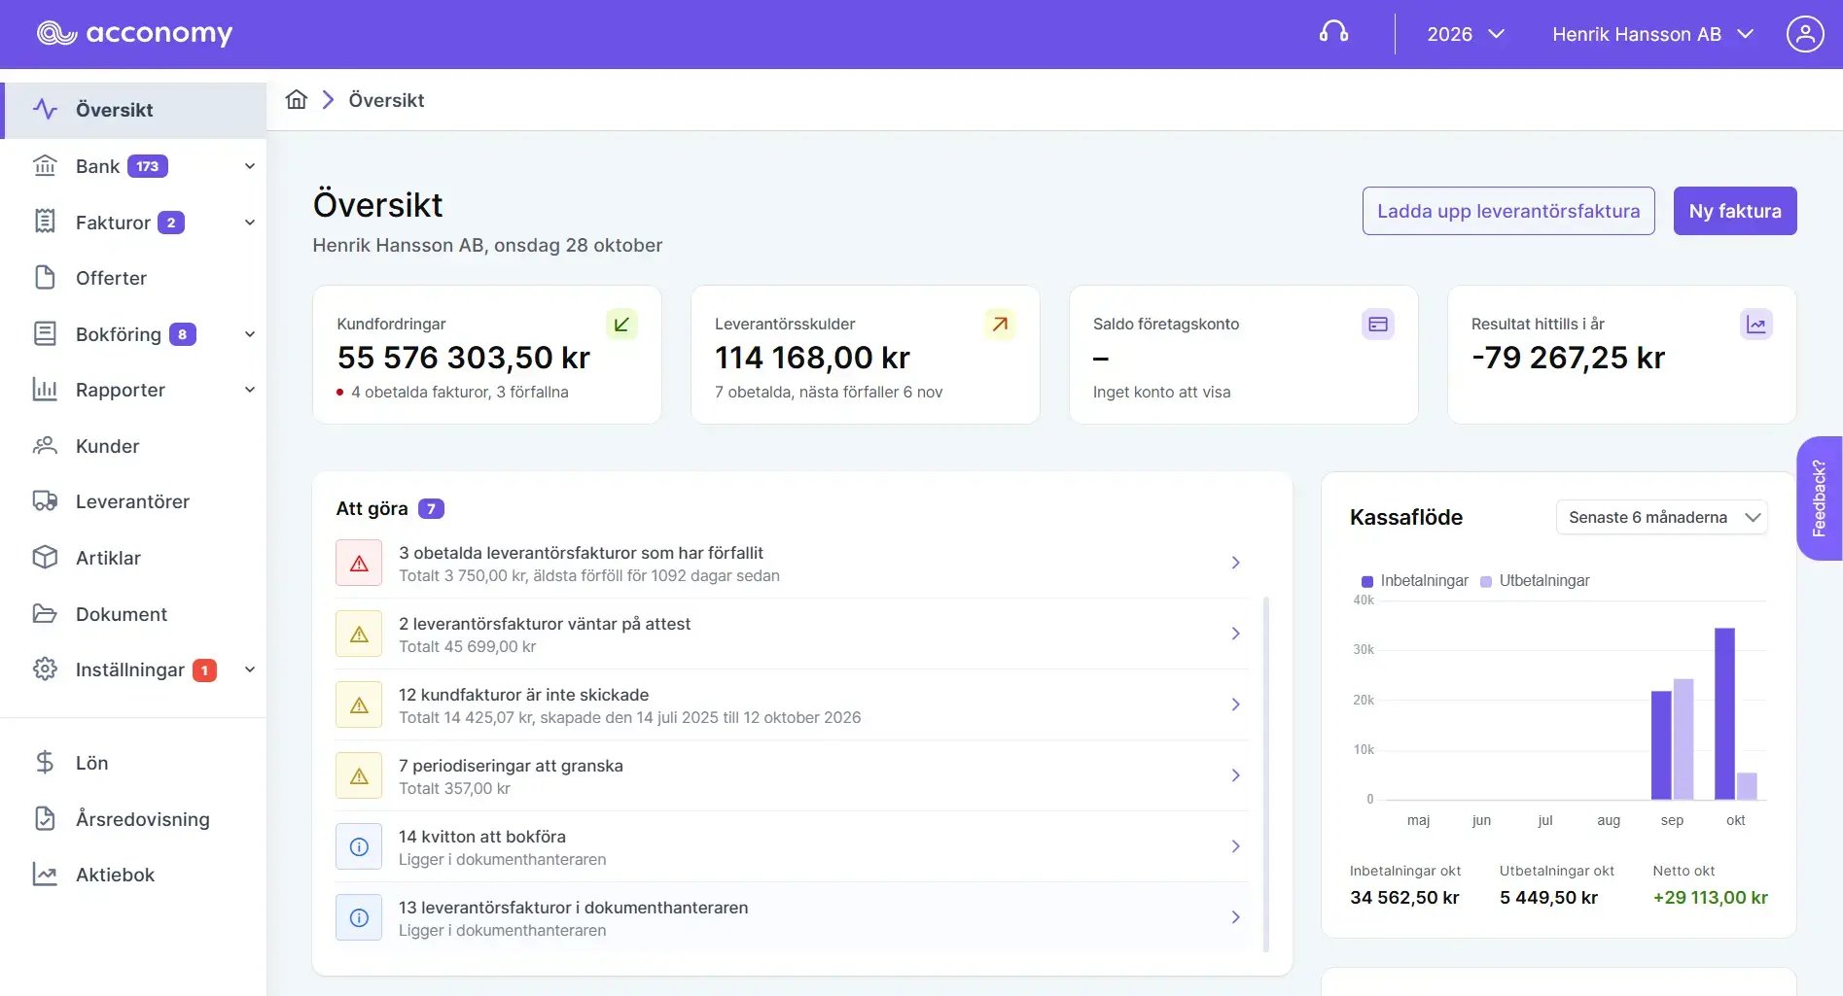Click info icon beside 14 kvitton att bokföra
The width and height of the screenshot is (1843, 996).
[359, 847]
